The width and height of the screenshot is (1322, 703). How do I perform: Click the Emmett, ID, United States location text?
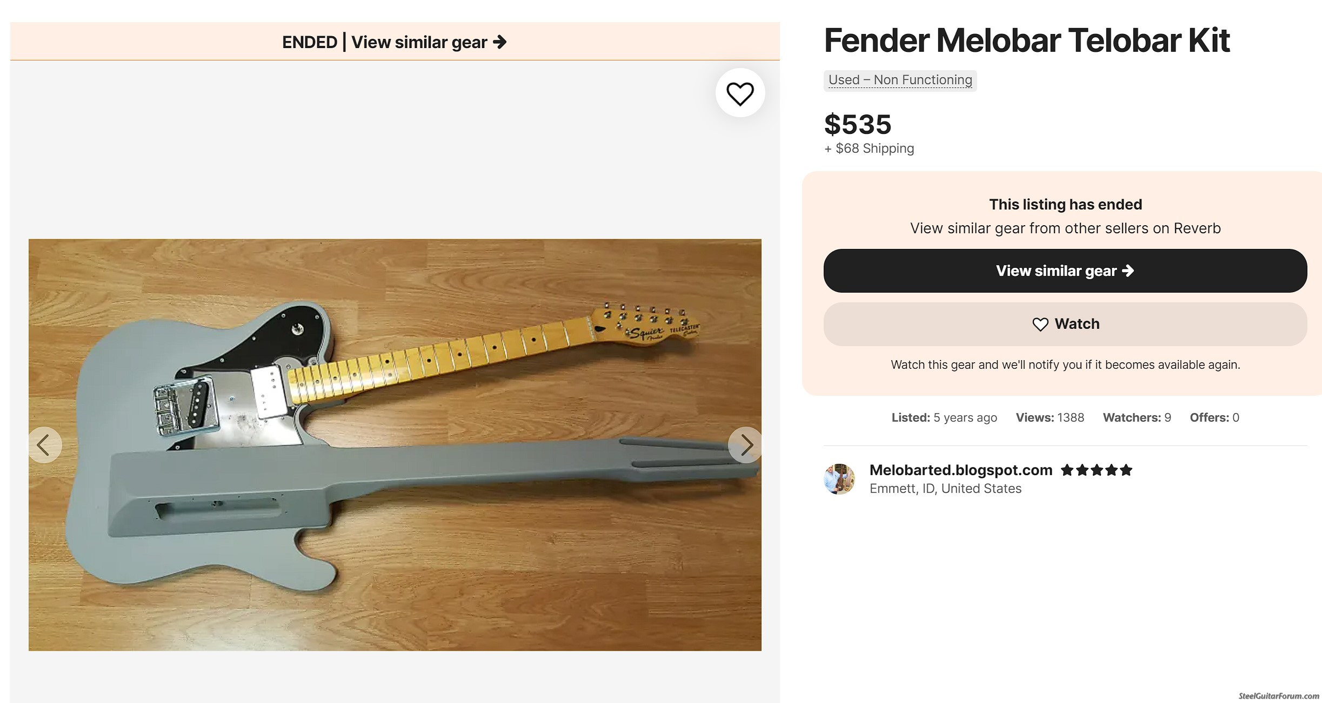tap(945, 489)
